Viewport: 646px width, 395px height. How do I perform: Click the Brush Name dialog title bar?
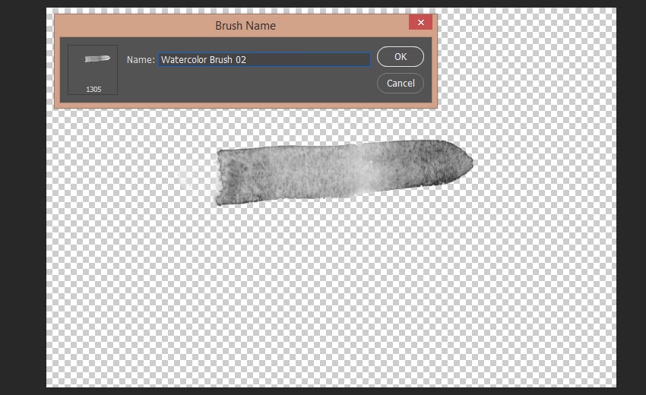[x=245, y=25]
